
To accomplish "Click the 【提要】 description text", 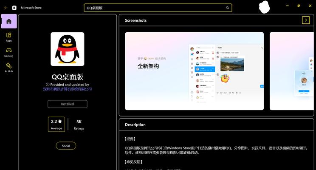I will click(130, 139).
